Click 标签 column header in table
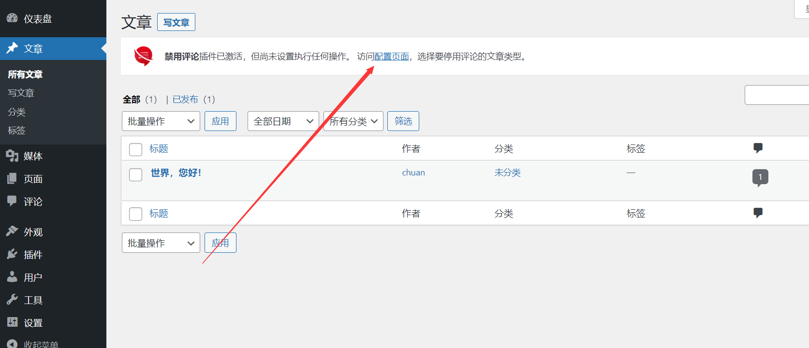 point(636,149)
